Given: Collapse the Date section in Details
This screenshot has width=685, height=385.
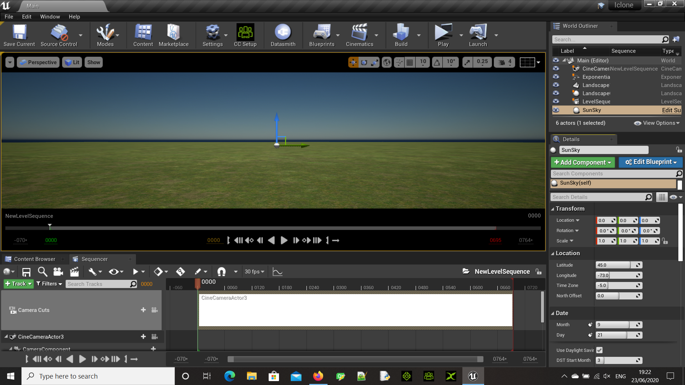Looking at the screenshot, I should (x=553, y=313).
